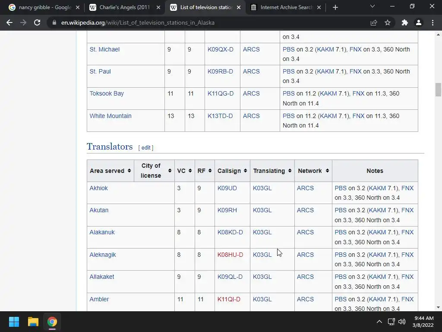This screenshot has width=442, height=332.
Task: Open the red K08HU-D callsign link
Action: tap(230, 255)
